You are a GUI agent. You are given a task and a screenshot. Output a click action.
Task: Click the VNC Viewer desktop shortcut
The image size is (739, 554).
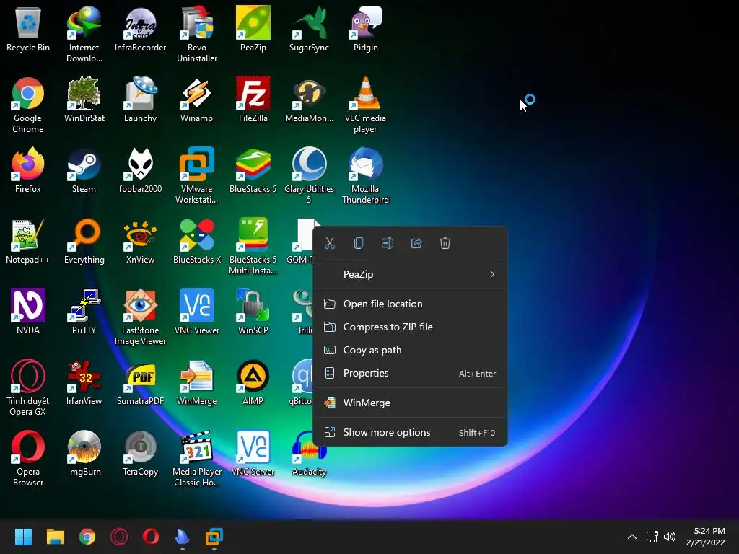[x=196, y=312]
